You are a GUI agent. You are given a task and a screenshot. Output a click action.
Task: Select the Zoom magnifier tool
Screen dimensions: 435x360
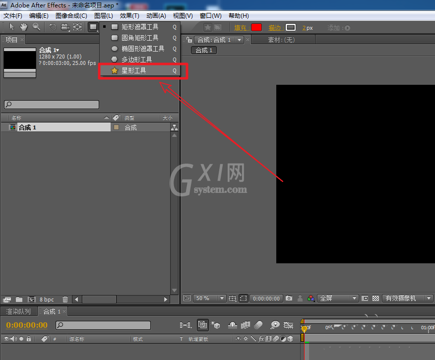(x=36, y=27)
